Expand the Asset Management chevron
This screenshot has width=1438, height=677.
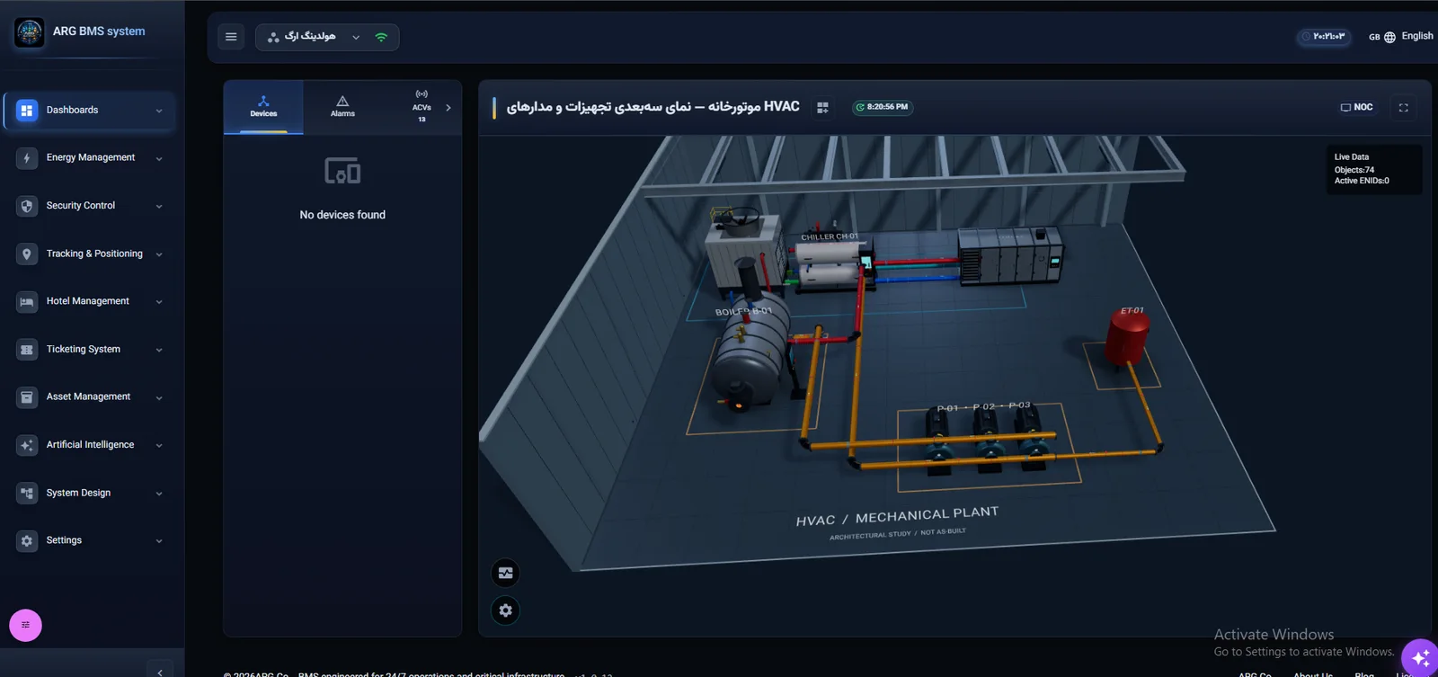[x=159, y=398]
